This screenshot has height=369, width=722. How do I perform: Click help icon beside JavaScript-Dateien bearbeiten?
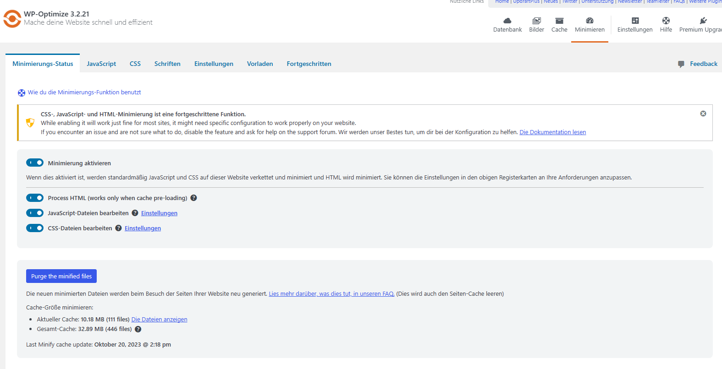(135, 213)
